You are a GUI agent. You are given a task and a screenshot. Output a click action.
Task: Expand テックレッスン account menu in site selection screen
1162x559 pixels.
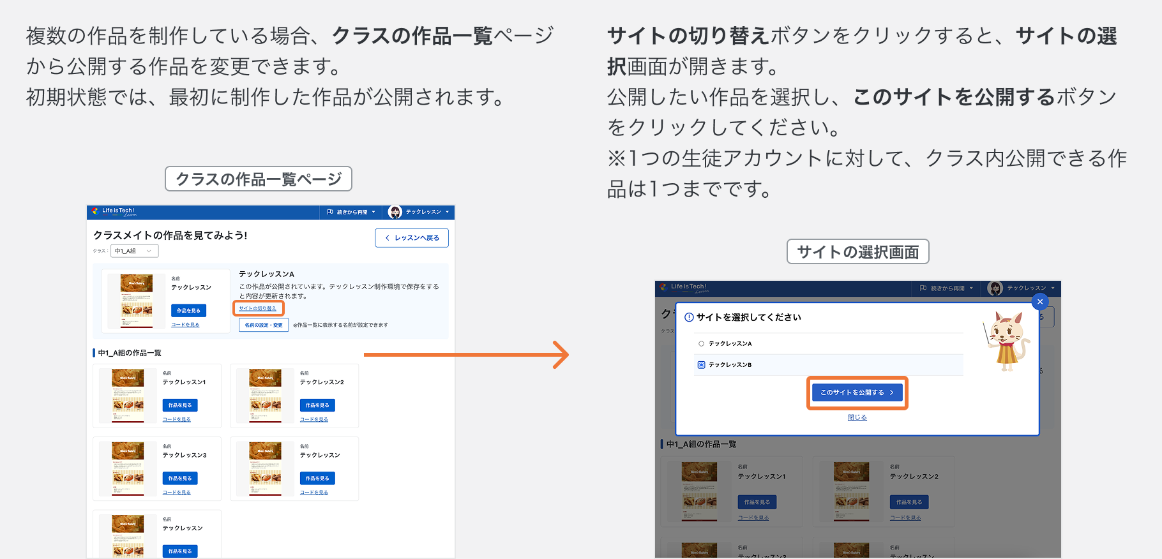coord(1031,288)
